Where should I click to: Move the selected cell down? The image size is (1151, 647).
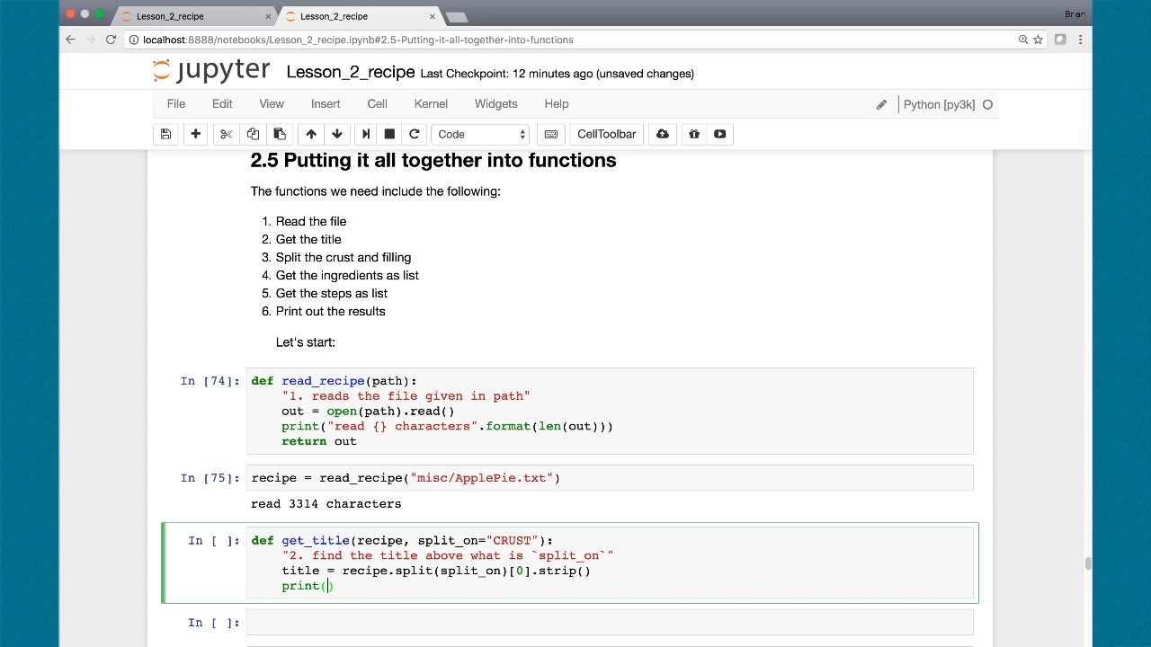[337, 134]
